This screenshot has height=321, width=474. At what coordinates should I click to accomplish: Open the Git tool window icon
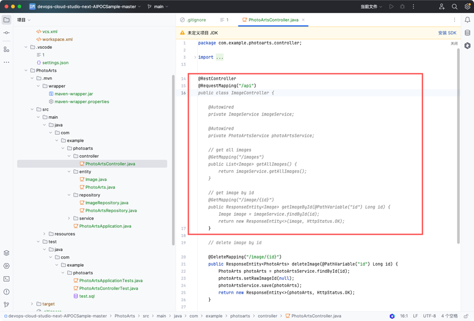pyautogui.click(x=7, y=305)
